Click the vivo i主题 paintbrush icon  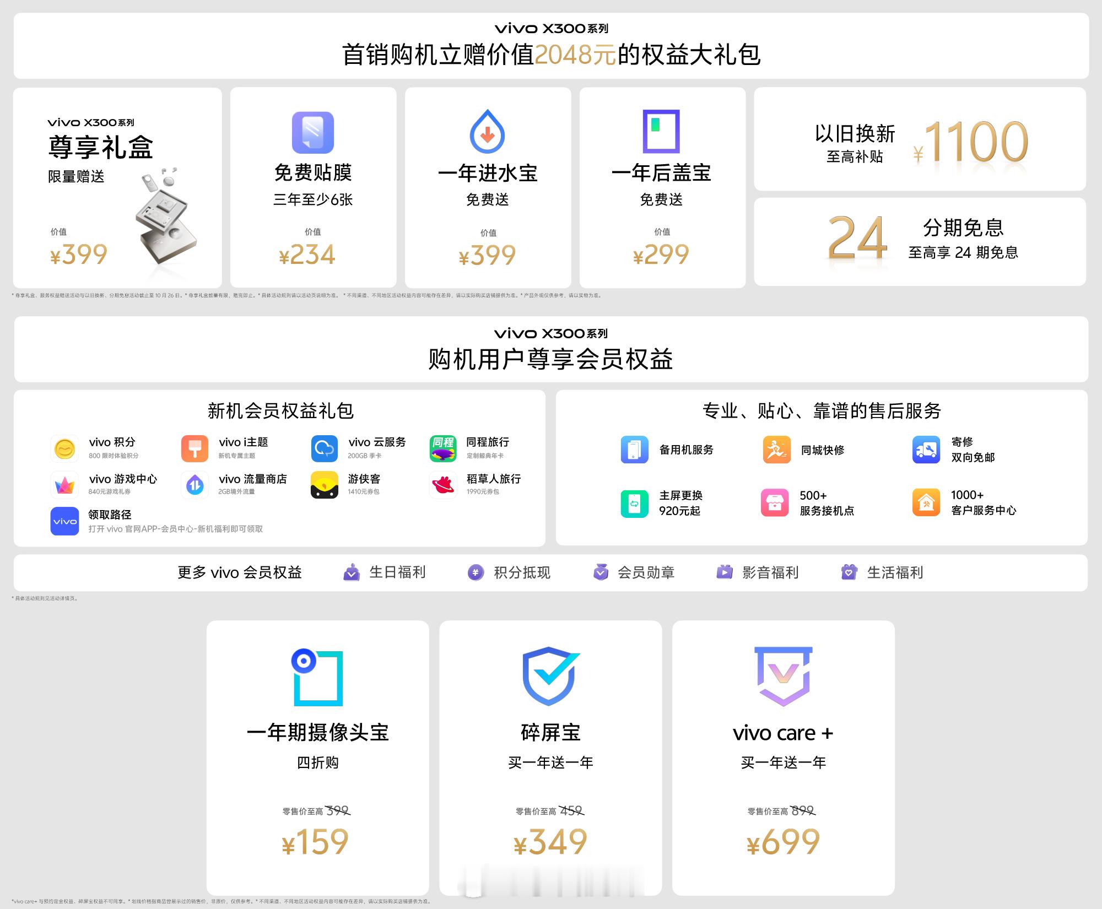tap(195, 448)
